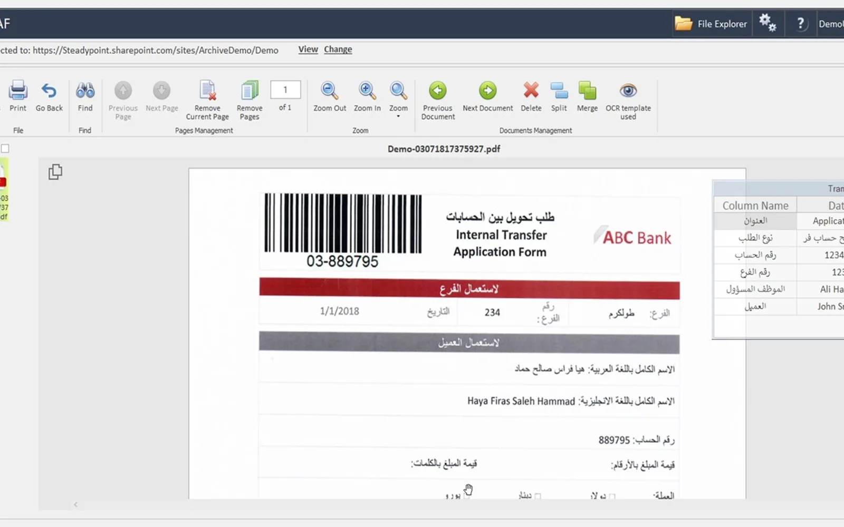Viewport: 844px width, 527px height.
Task: Click the scroll left arrow below document
Action: (75, 504)
